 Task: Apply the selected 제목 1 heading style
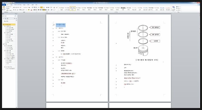point(73,8)
